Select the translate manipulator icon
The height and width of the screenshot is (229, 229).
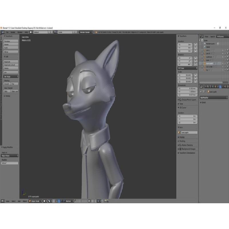click(x=59, y=201)
